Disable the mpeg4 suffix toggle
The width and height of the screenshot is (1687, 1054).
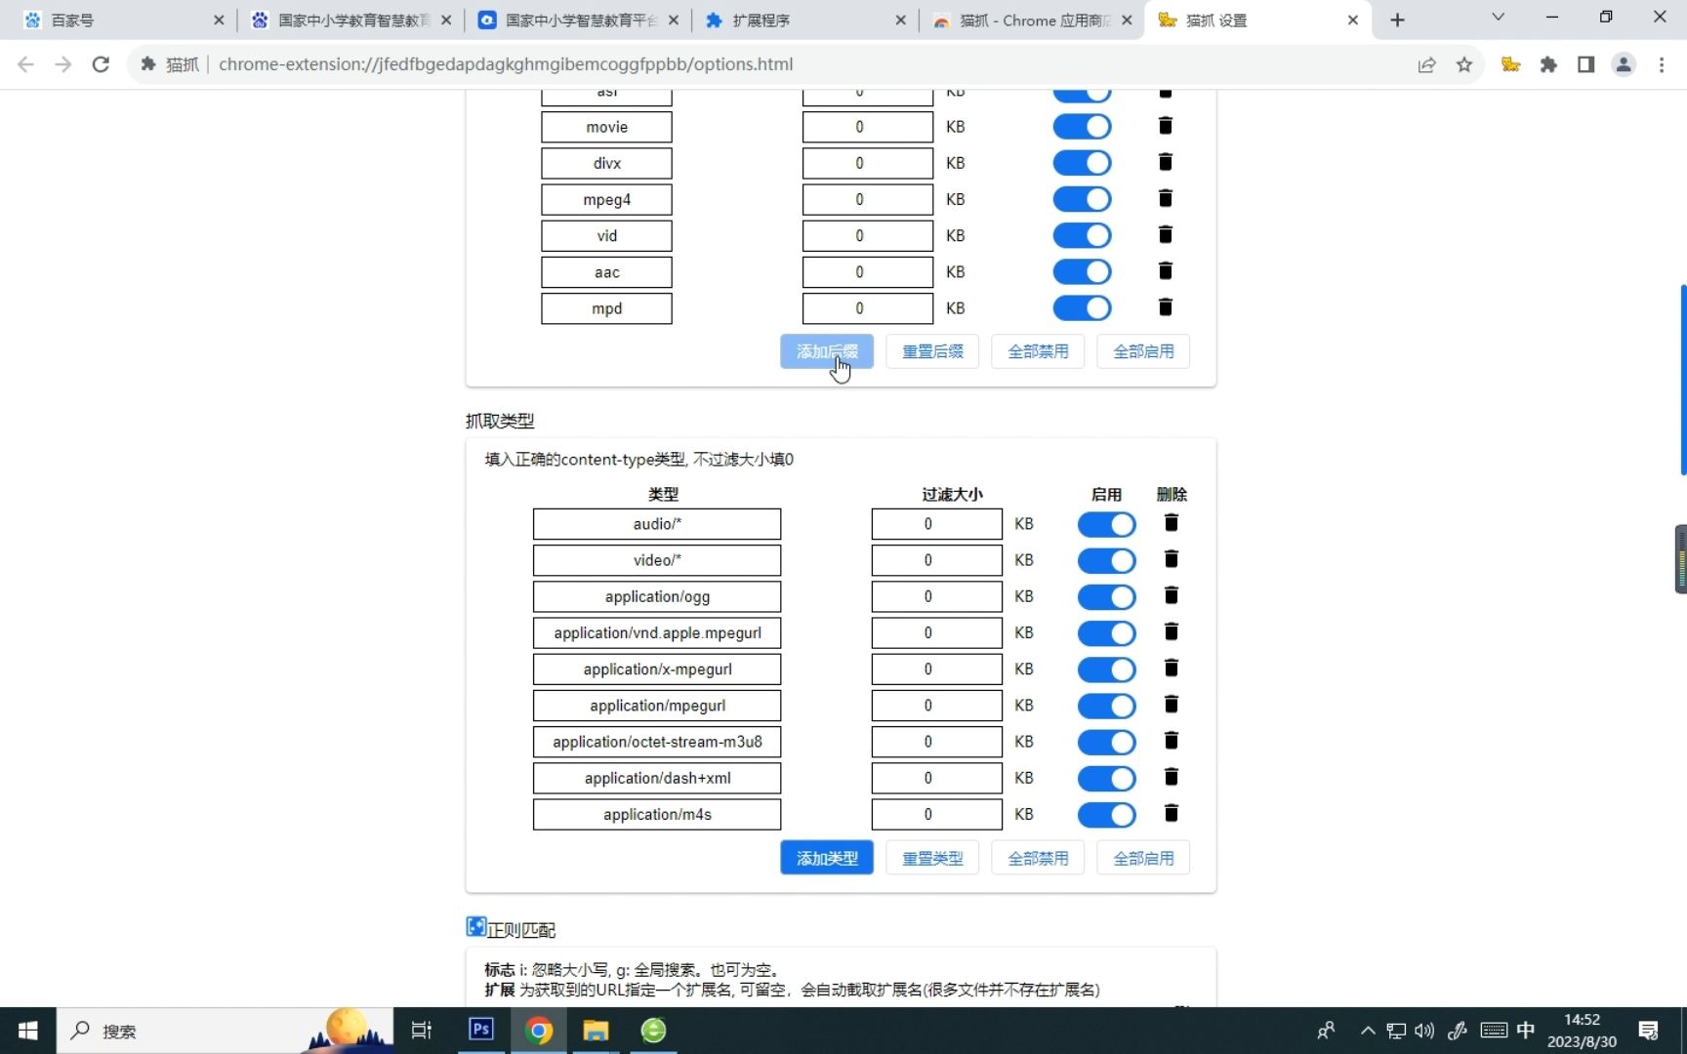click(x=1082, y=199)
